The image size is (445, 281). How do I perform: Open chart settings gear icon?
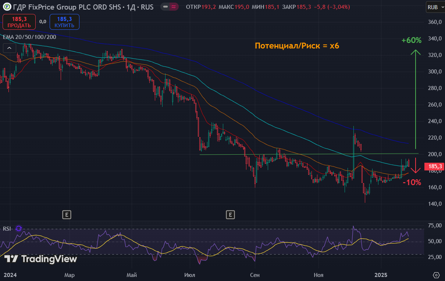pyautogui.click(x=436, y=275)
